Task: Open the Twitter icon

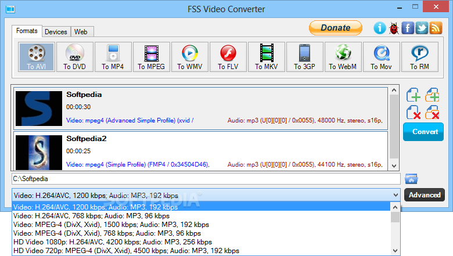Action: (422, 28)
